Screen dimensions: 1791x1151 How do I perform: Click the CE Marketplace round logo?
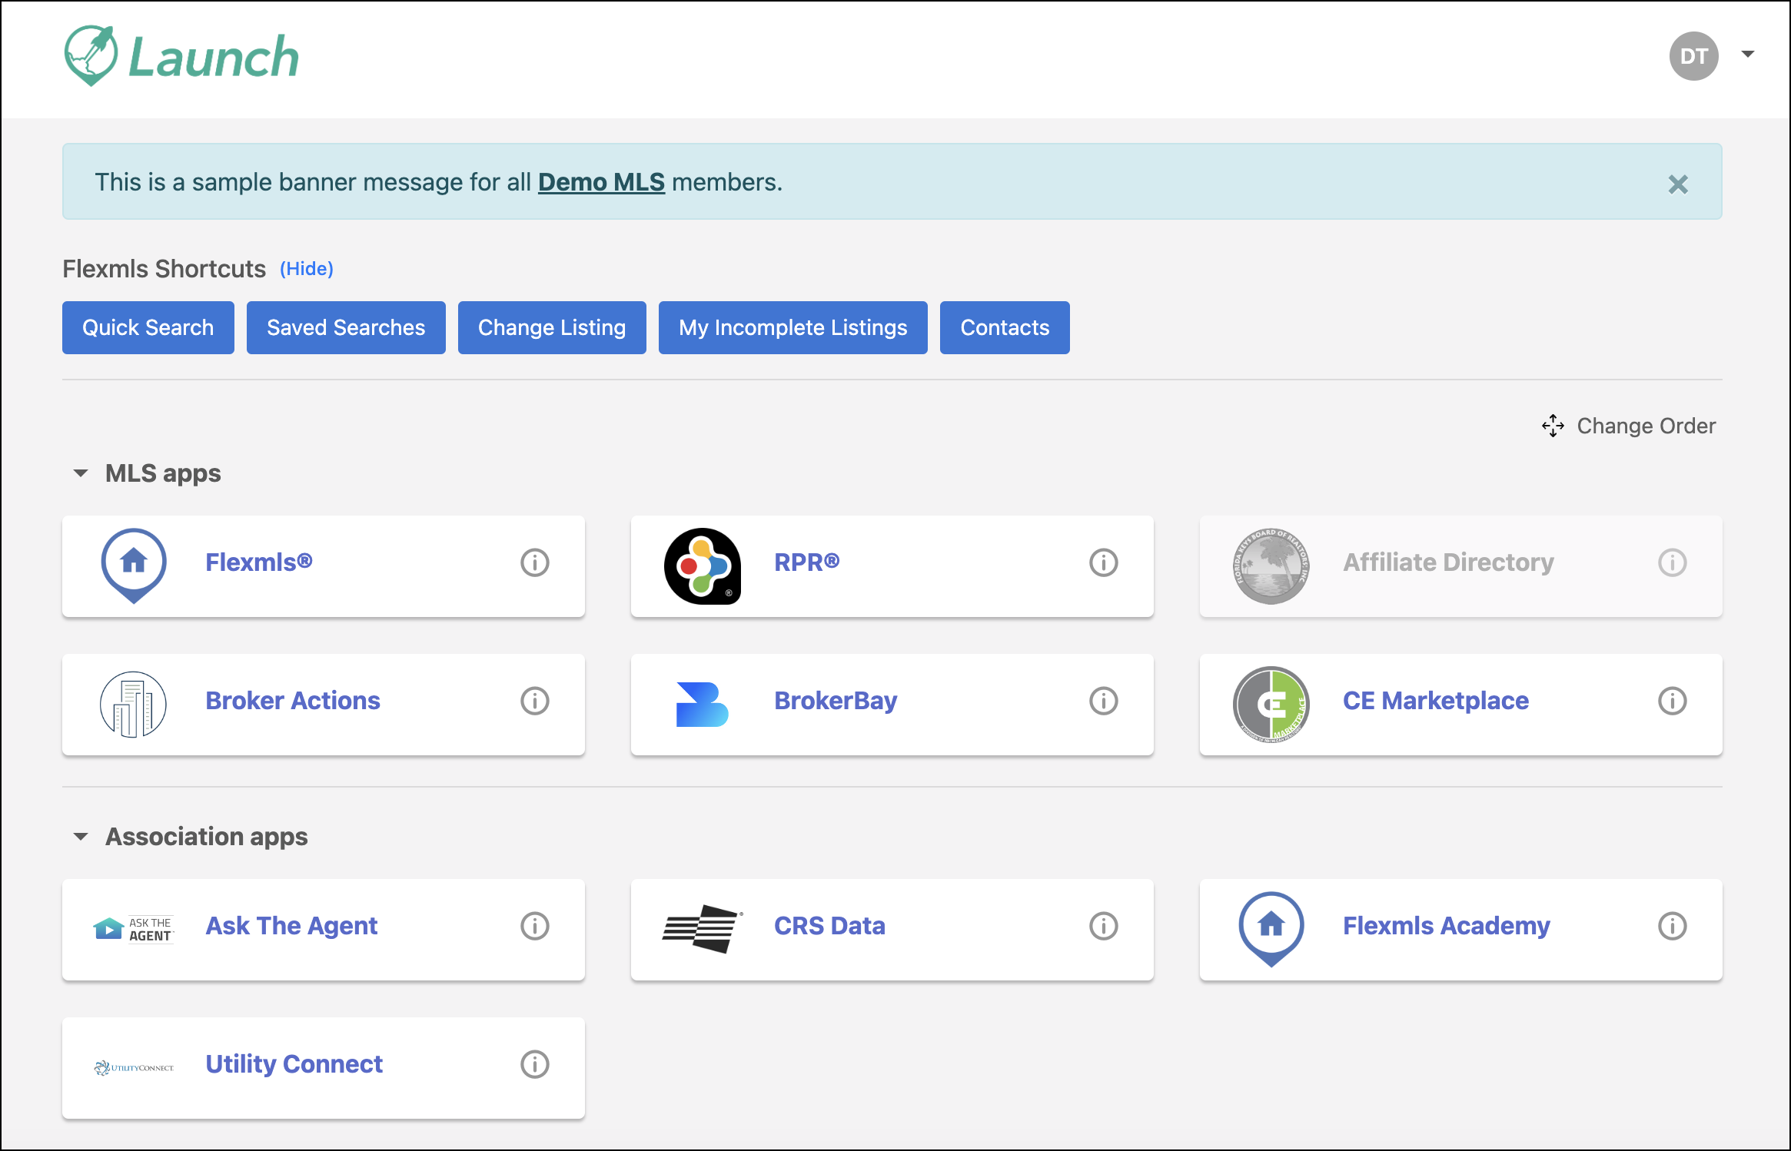[1271, 705]
